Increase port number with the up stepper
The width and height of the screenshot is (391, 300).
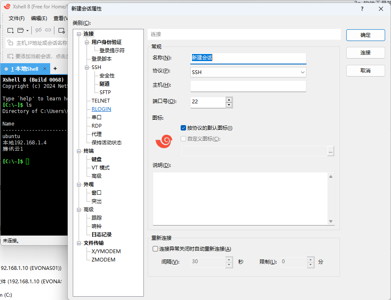[229, 100]
